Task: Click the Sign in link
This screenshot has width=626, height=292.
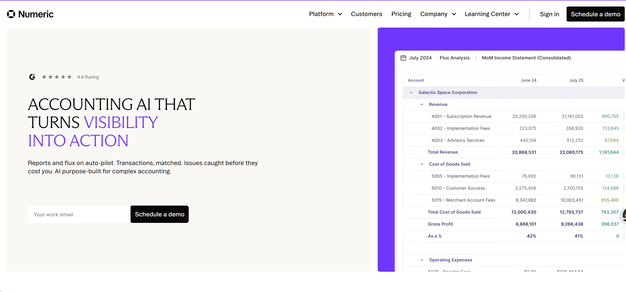Action: pos(550,14)
